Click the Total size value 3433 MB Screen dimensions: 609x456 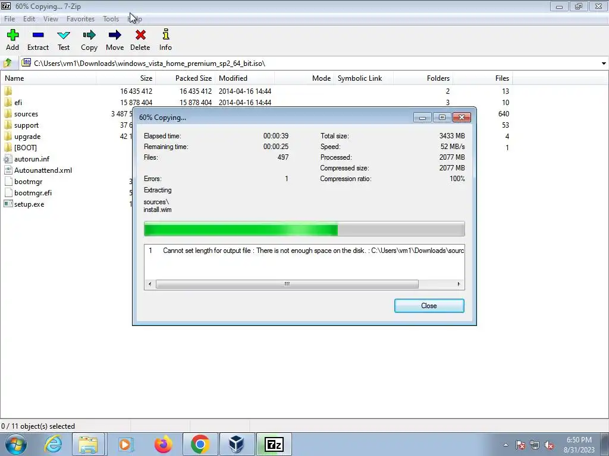452,136
